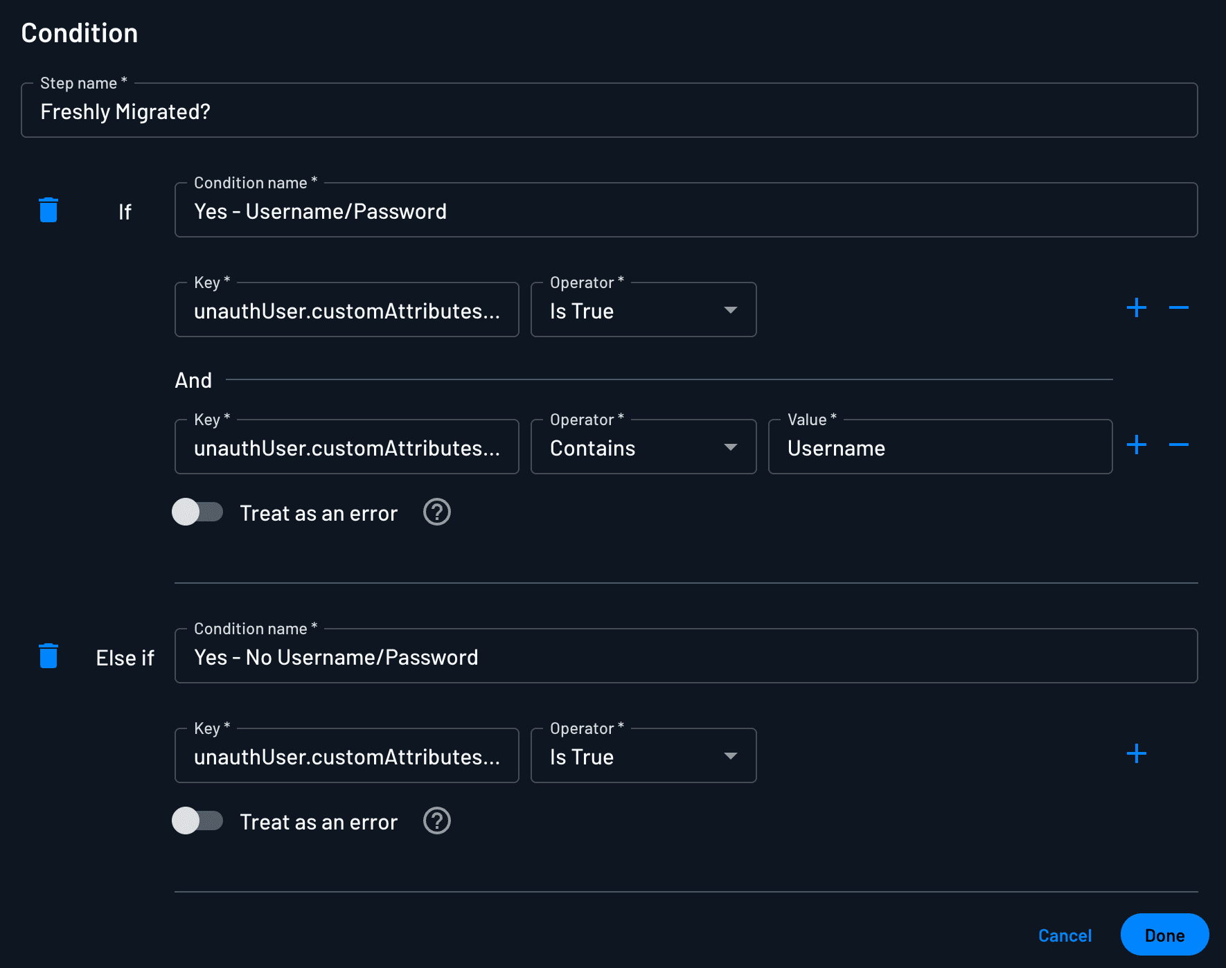Image resolution: width=1226 pixels, height=968 pixels.
Task: Open help for second Treat as an error
Action: click(436, 821)
